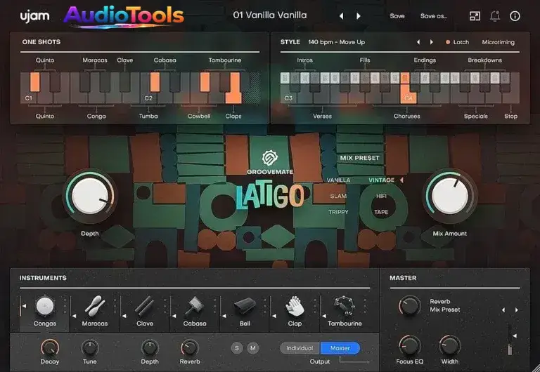The image size is (540, 372).
Task: Select the Clap instrument icon
Action: (295, 306)
